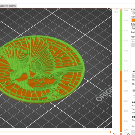Jump to the 1,55 tick on layer ruler
This screenshot has height=135, width=135.
pyautogui.click(x=126, y=40)
